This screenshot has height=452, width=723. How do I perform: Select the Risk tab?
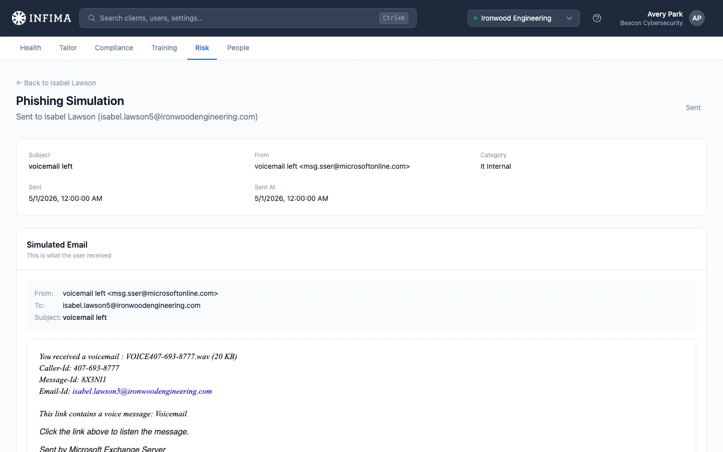[202, 48]
